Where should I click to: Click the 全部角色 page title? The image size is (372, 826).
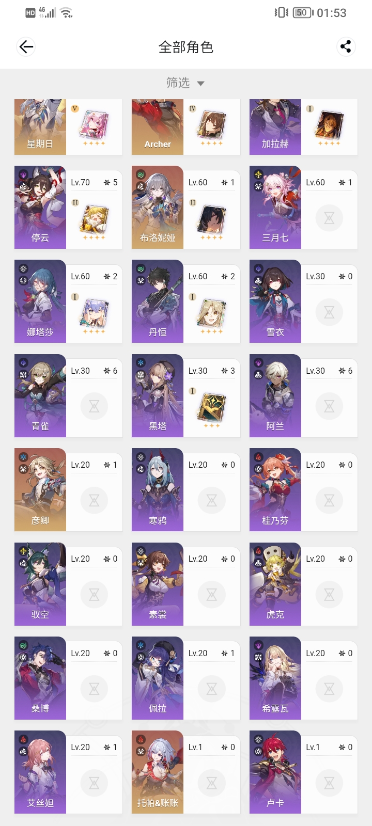click(186, 47)
